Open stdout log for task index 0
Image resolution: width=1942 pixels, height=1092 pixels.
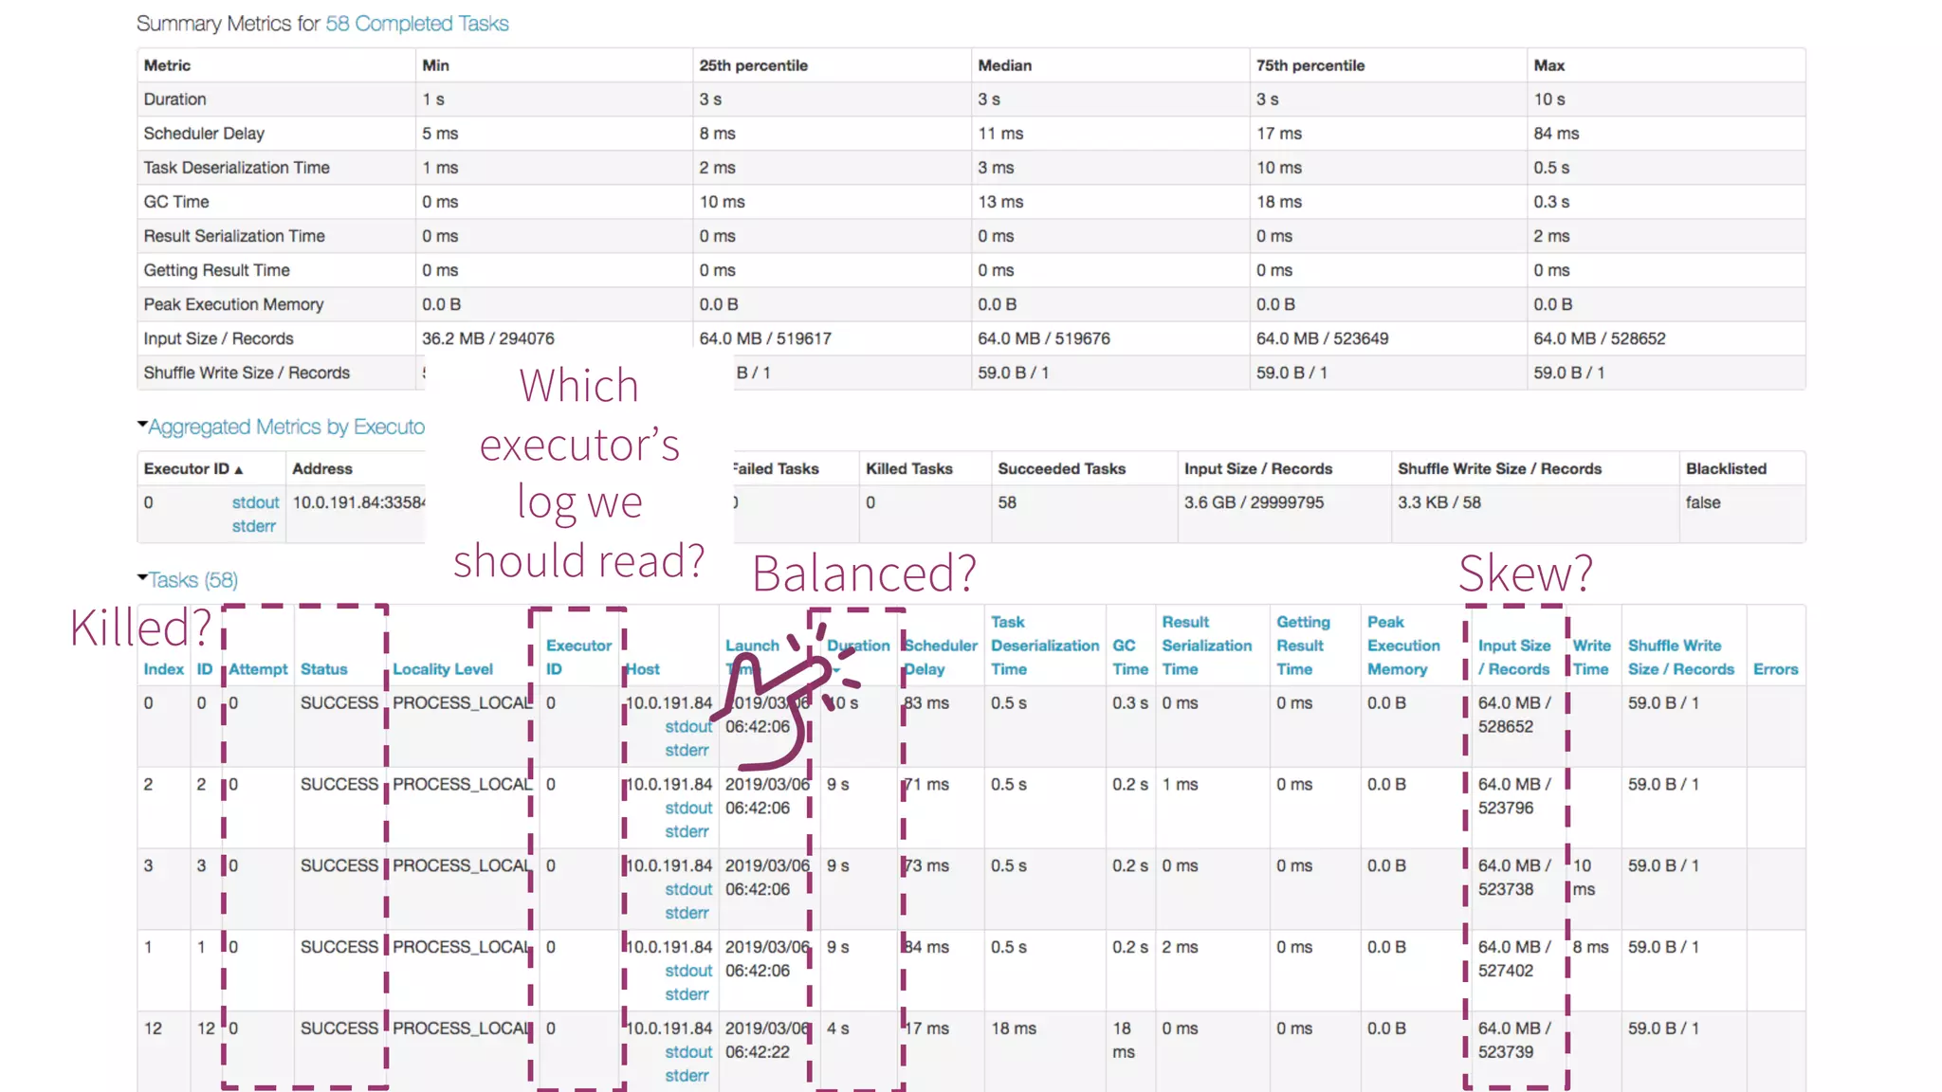688,727
